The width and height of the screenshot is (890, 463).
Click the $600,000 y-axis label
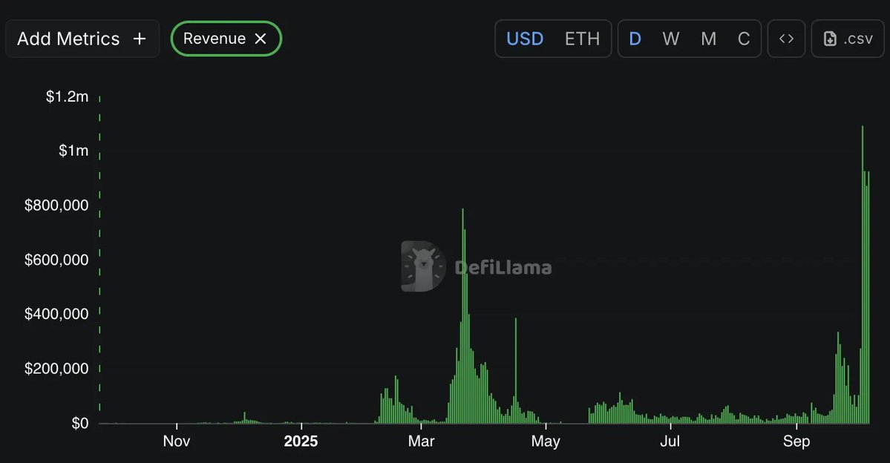pyautogui.click(x=56, y=259)
